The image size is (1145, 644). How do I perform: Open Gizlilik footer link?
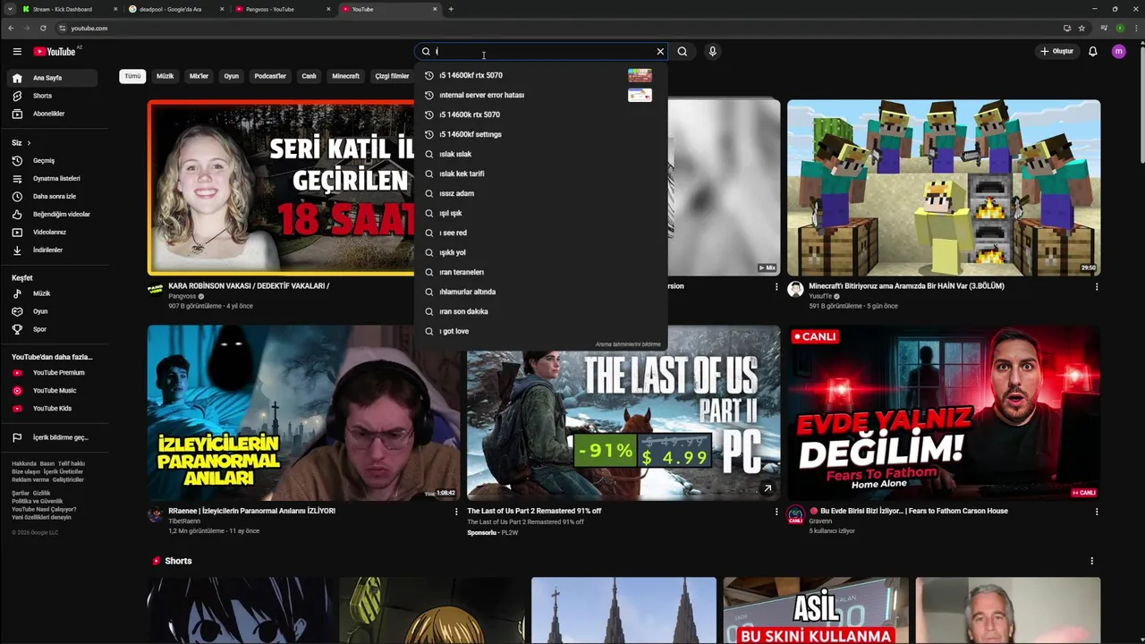click(42, 494)
